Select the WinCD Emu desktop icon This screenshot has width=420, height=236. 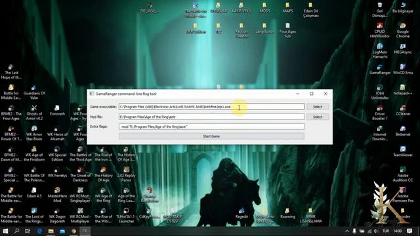tap(402, 69)
